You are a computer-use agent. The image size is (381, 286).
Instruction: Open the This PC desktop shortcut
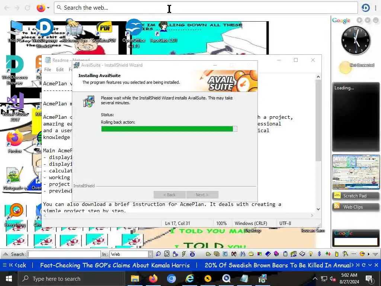coord(15,32)
